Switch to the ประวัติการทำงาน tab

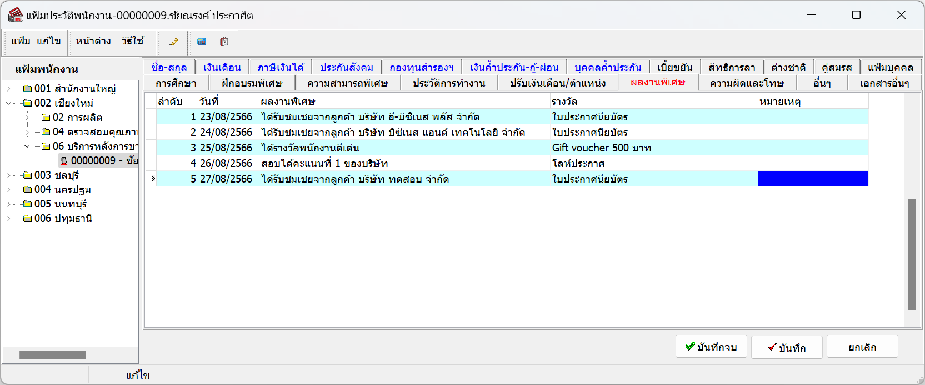(449, 83)
